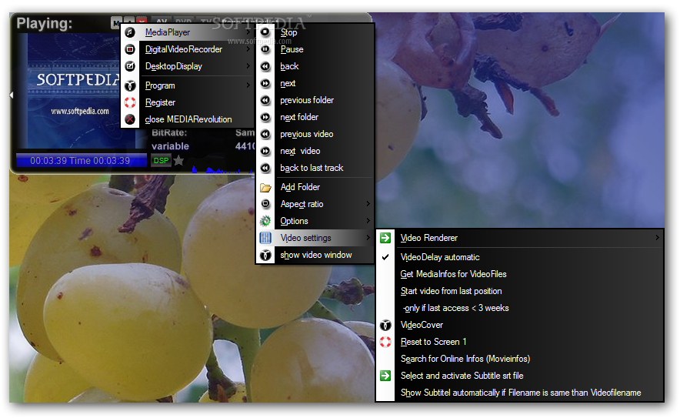Image resolution: width=680 pixels, height=418 pixels.
Task: Expand the Program submenu arrow
Action: click(x=248, y=85)
